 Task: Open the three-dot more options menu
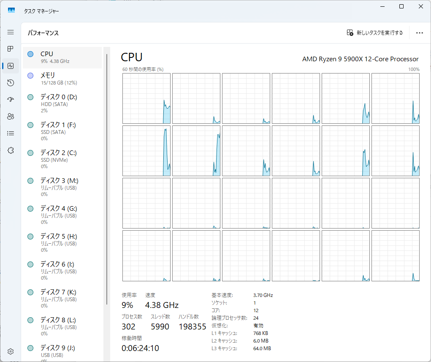(x=420, y=33)
